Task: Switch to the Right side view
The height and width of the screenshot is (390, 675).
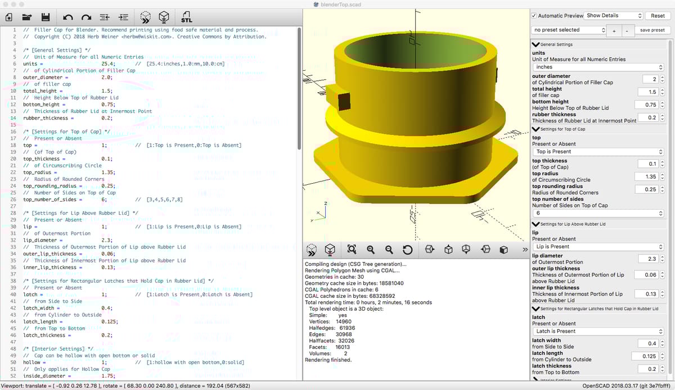Action: click(x=430, y=249)
